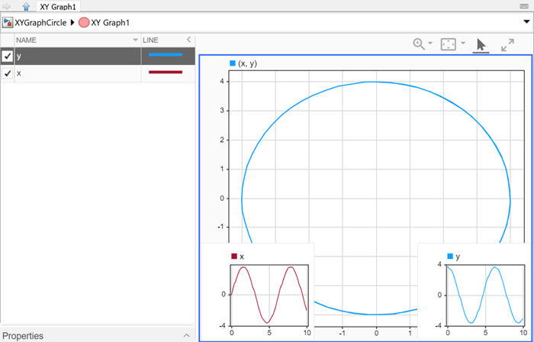Select the y signal row name
The width and height of the screenshot is (534, 342).
pyautogui.click(x=19, y=56)
